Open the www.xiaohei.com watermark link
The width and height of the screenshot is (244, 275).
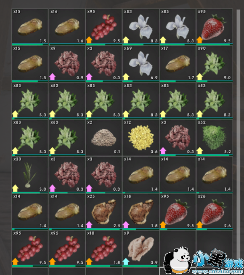[218, 272]
